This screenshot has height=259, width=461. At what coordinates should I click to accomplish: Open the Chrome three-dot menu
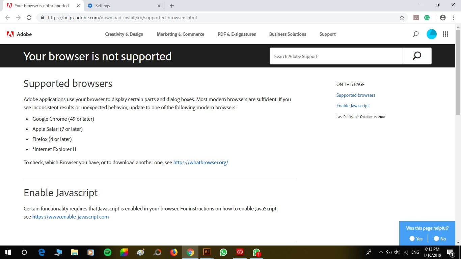453,18
